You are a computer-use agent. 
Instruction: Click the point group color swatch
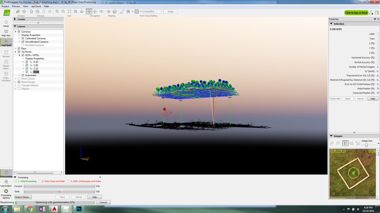coord(137,11)
